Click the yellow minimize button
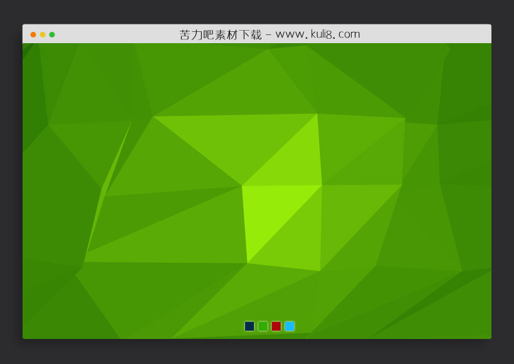 (42, 34)
